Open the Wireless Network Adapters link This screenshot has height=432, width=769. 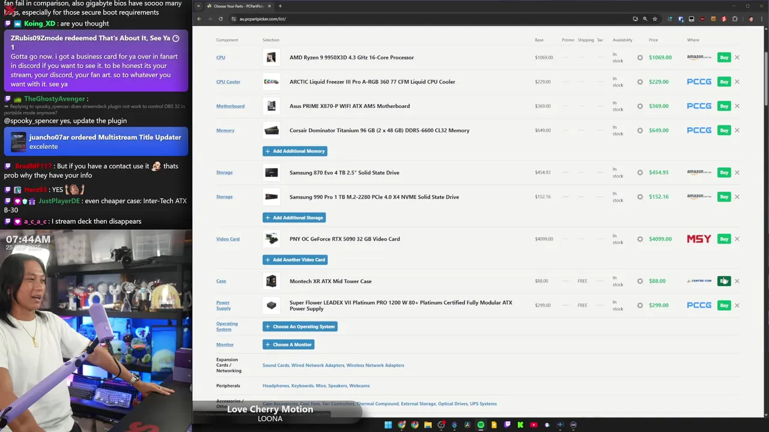[x=375, y=365]
